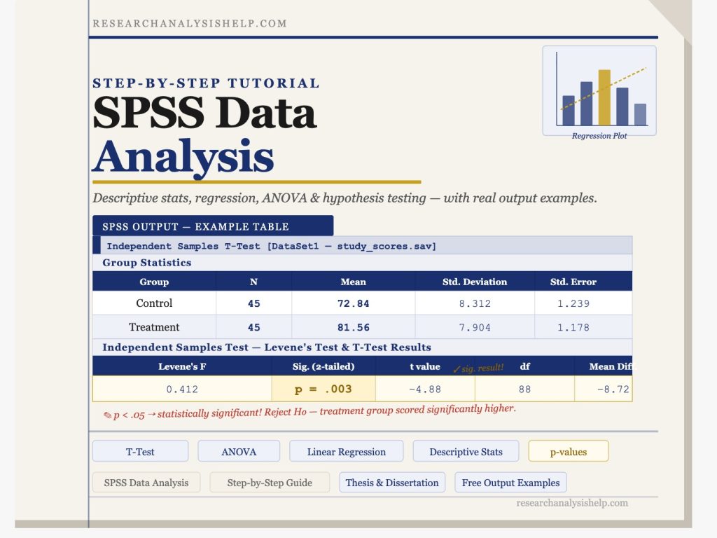Switch to the ANOVA tab
Viewport: 717px width, 538px height.
click(x=239, y=451)
